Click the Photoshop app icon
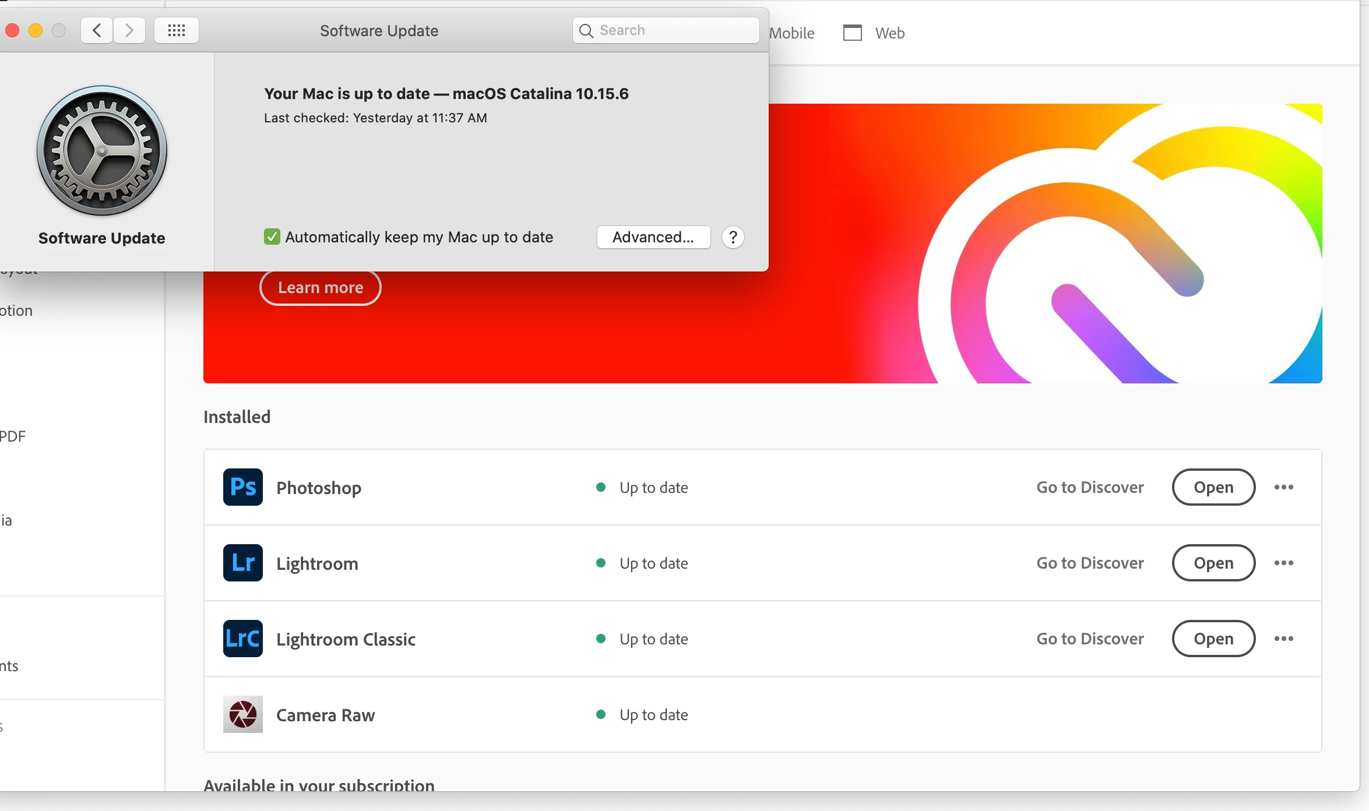1369x811 pixels. click(242, 487)
